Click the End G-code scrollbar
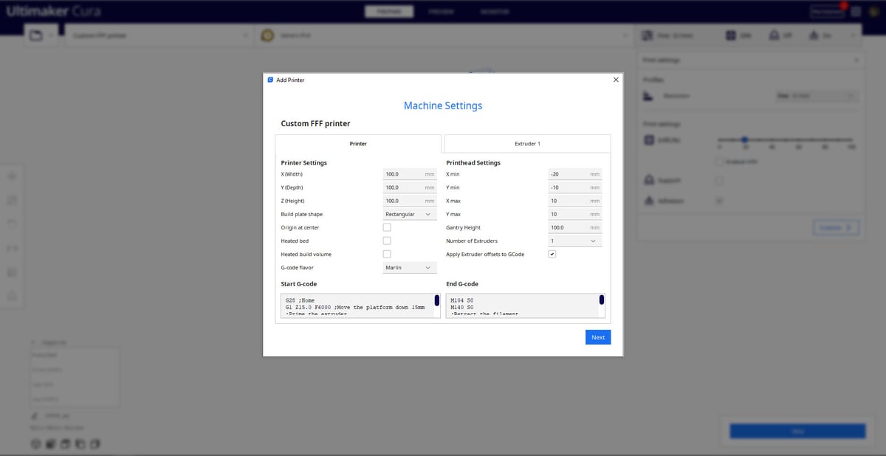Image resolution: width=886 pixels, height=456 pixels. pos(602,300)
